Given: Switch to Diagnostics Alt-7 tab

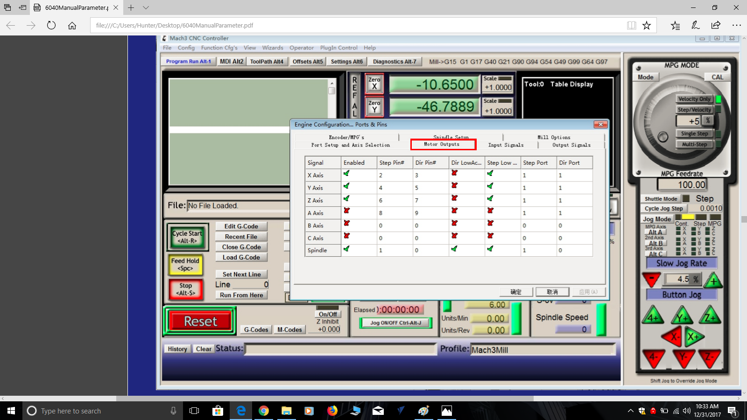Looking at the screenshot, I should tap(395, 61).
